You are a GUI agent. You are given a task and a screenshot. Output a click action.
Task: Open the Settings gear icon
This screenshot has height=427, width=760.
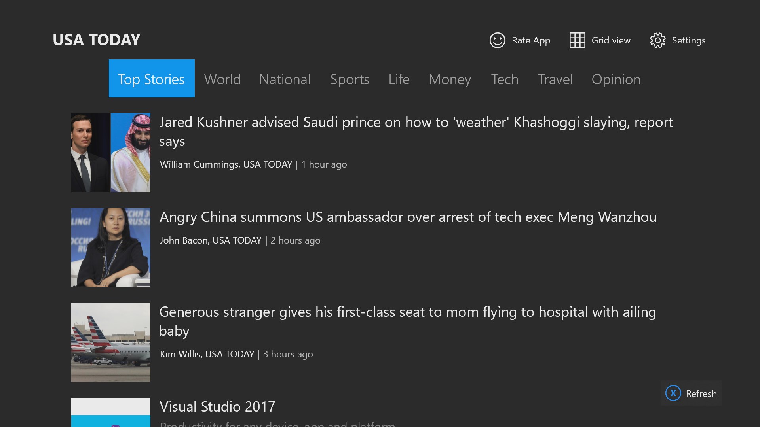click(657, 40)
